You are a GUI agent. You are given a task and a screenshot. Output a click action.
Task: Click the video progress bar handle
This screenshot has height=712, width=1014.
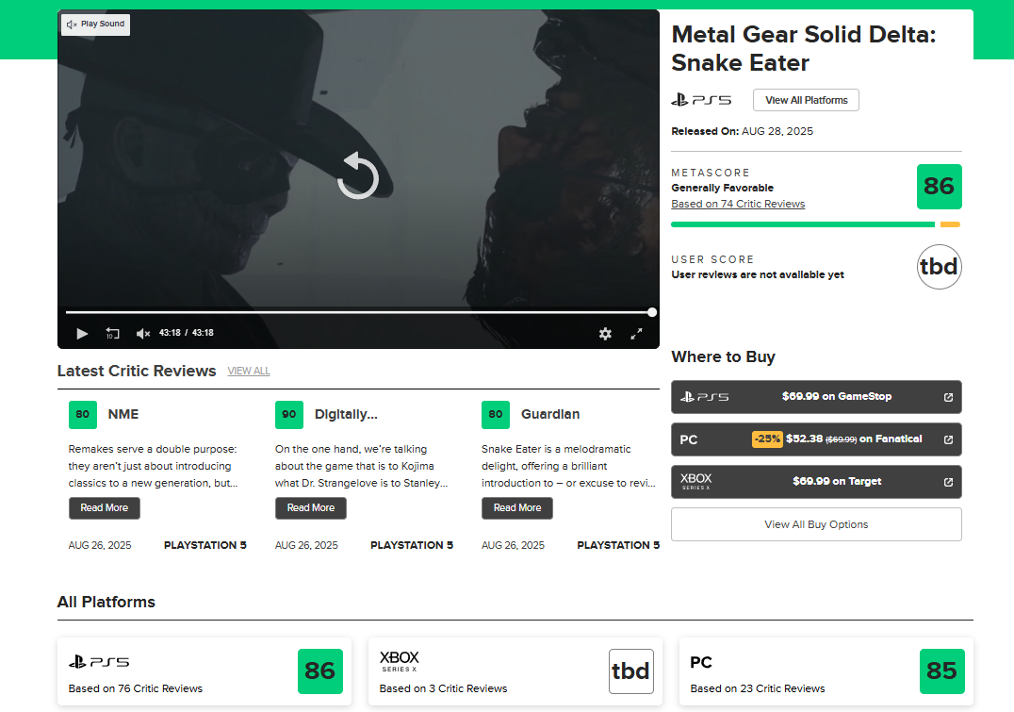(652, 313)
